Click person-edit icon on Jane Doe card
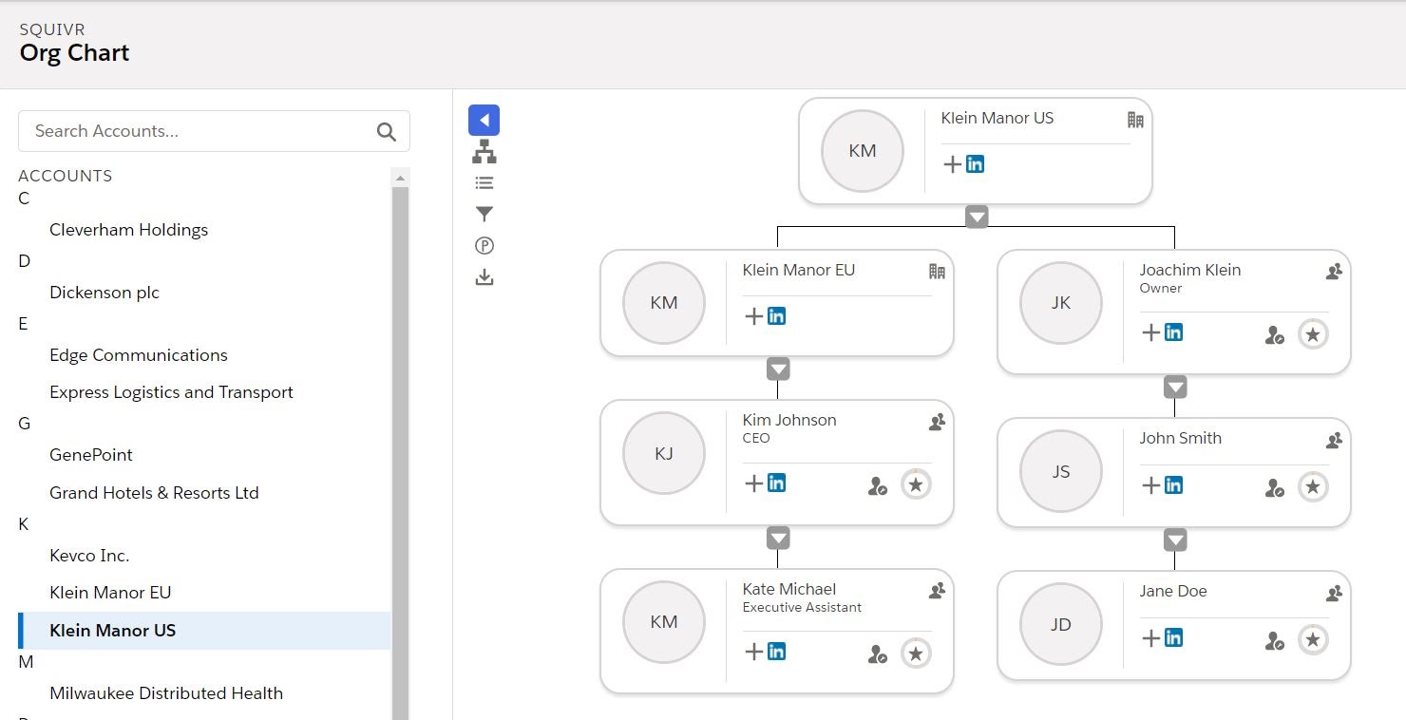 coord(1275,640)
